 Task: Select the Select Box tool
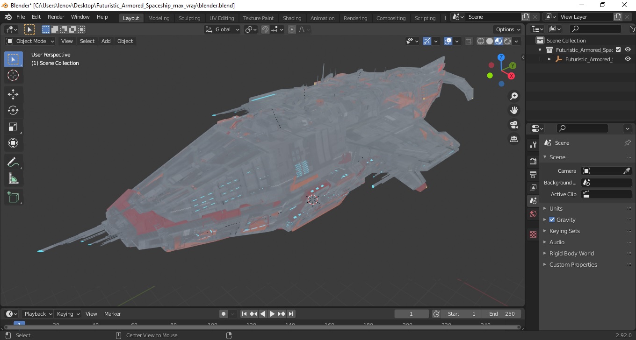pos(13,59)
